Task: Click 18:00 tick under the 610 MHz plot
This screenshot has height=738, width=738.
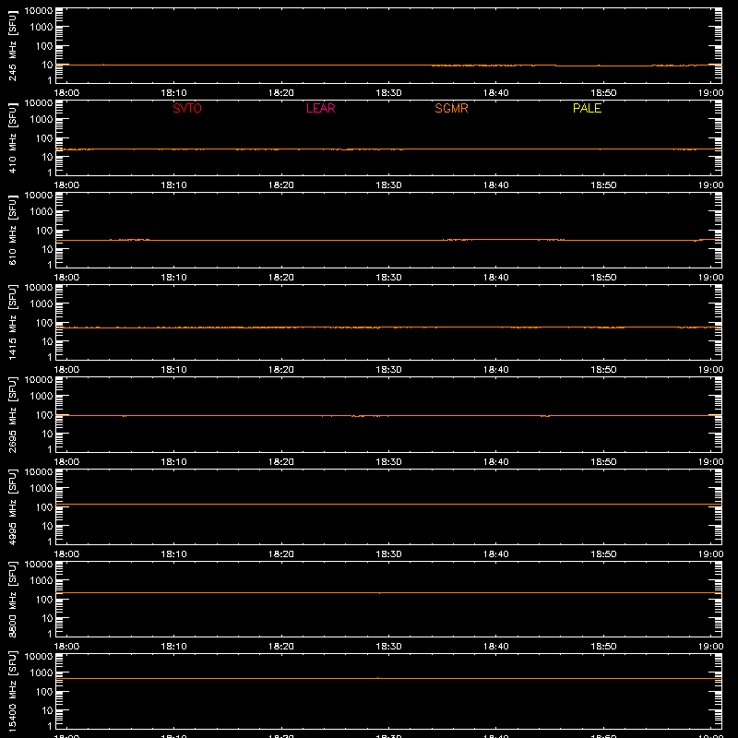Action: [x=66, y=278]
